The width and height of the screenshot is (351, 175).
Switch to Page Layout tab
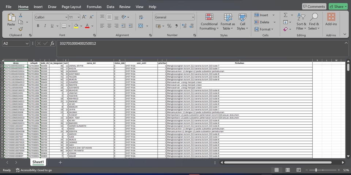(x=71, y=7)
